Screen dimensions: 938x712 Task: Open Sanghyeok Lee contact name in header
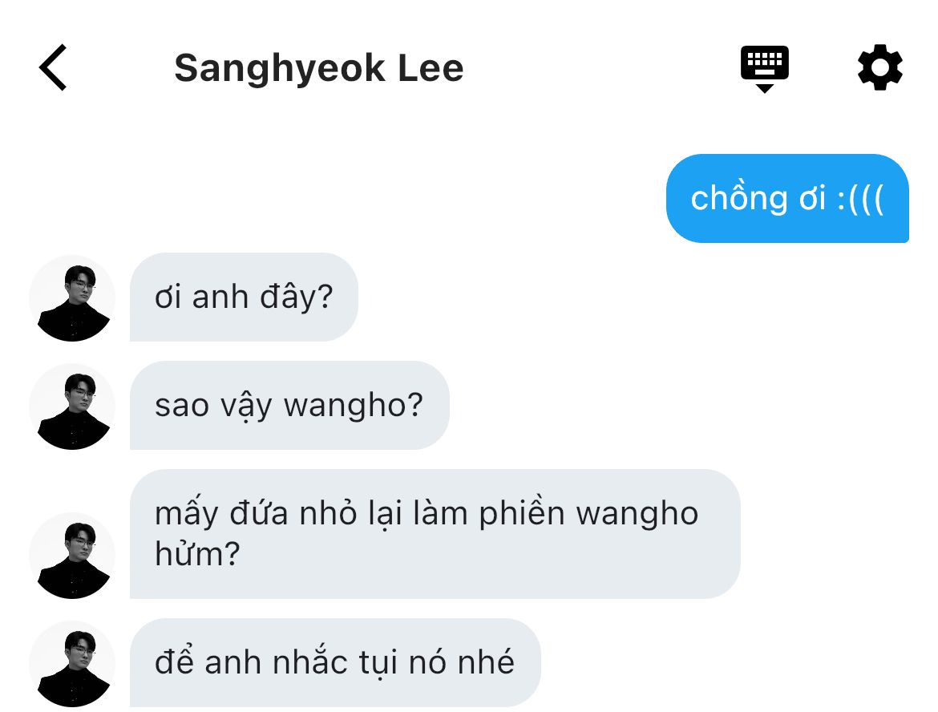(319, 68)
